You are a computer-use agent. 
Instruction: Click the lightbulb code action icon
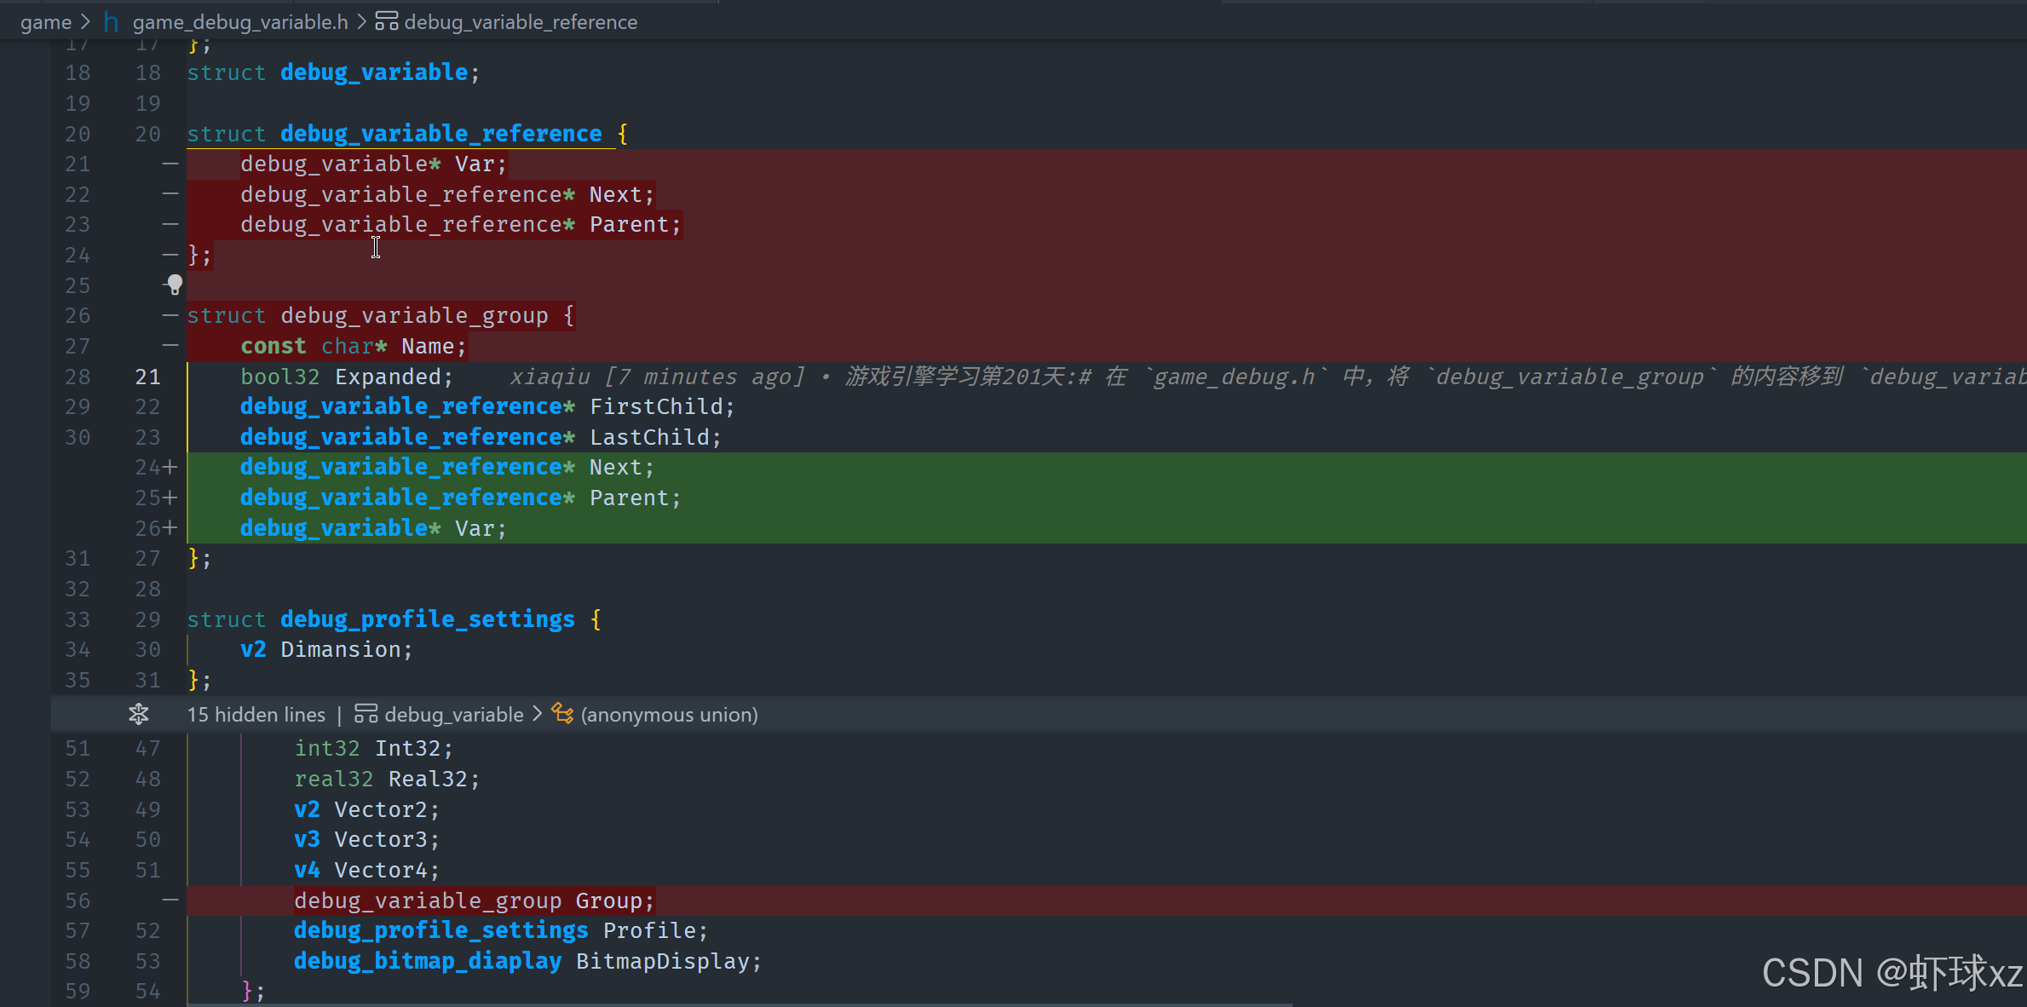(x=175, y=284)
